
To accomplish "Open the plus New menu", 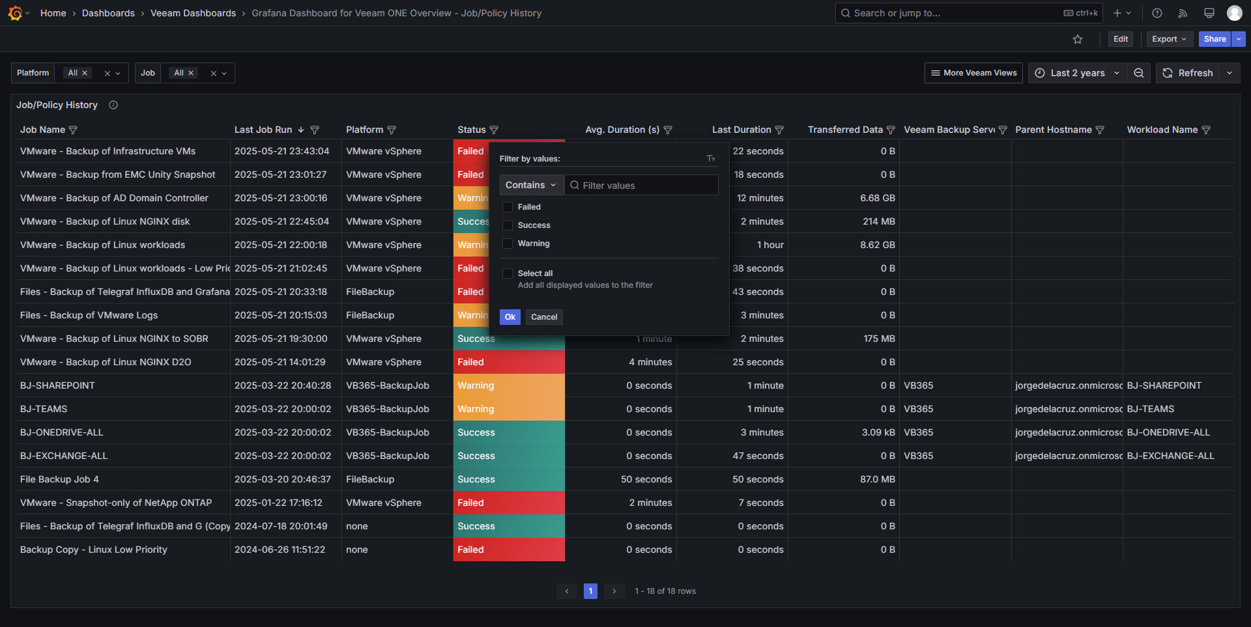I will 1122,13.
